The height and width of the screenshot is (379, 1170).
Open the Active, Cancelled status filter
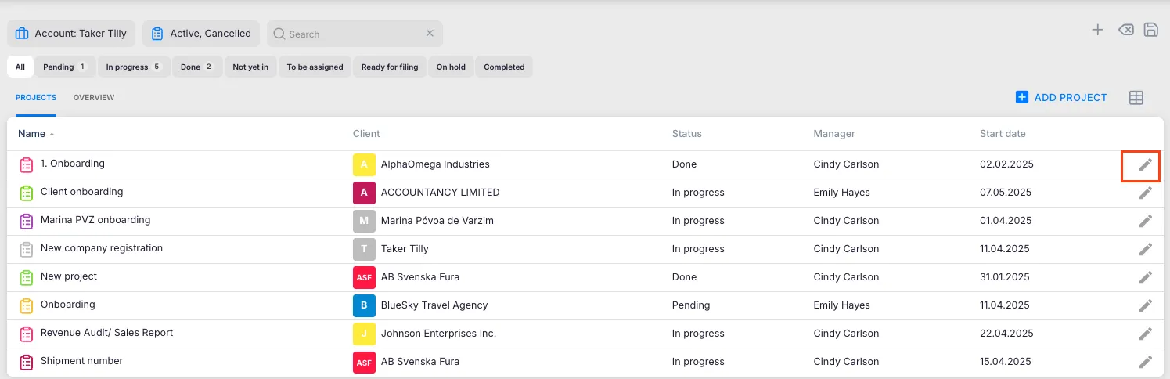(202, 34)
